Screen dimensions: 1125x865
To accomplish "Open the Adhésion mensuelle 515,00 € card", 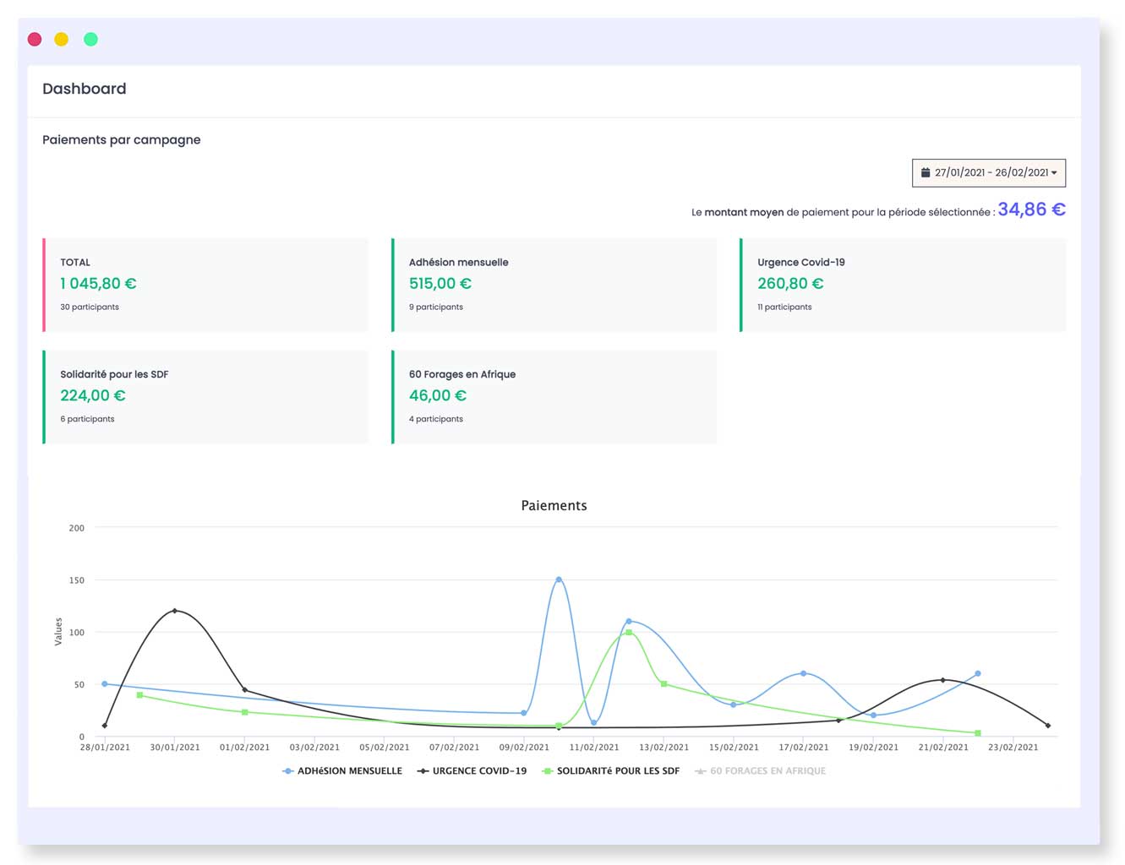I will click(x=554, y=285).
